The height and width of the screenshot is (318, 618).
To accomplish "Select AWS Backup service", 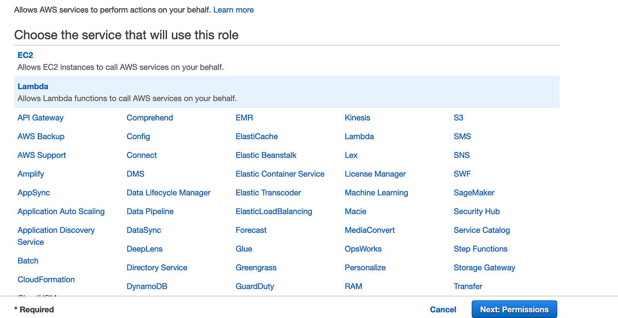I will click(41, 136).
